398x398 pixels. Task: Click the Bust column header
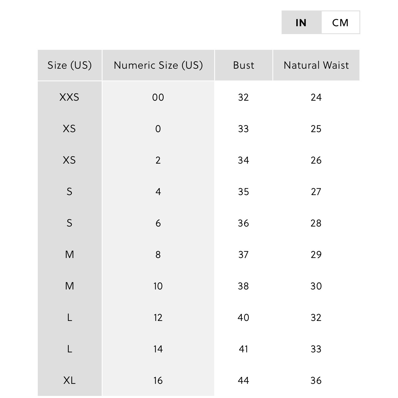[244, 65]
